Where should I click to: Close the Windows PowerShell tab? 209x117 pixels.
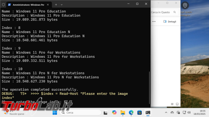coord(48,5)
